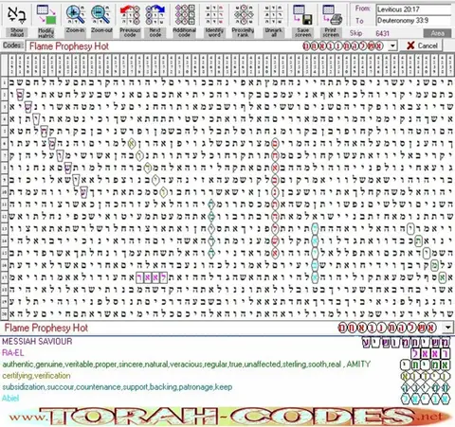455x427 pixels.
Task: Open the Additional code tool
Action: [185, 15]
